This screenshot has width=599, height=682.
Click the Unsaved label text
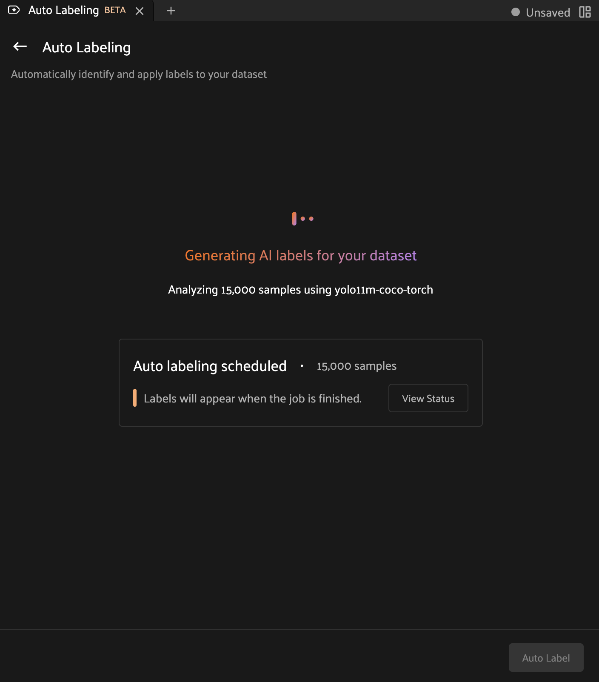[x=548, y=12]
